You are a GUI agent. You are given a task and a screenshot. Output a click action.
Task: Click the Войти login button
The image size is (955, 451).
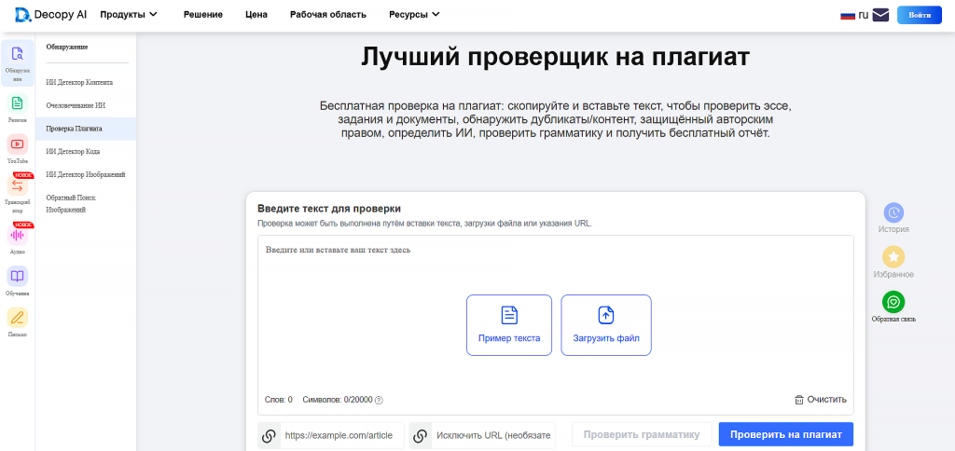[919, 15]
